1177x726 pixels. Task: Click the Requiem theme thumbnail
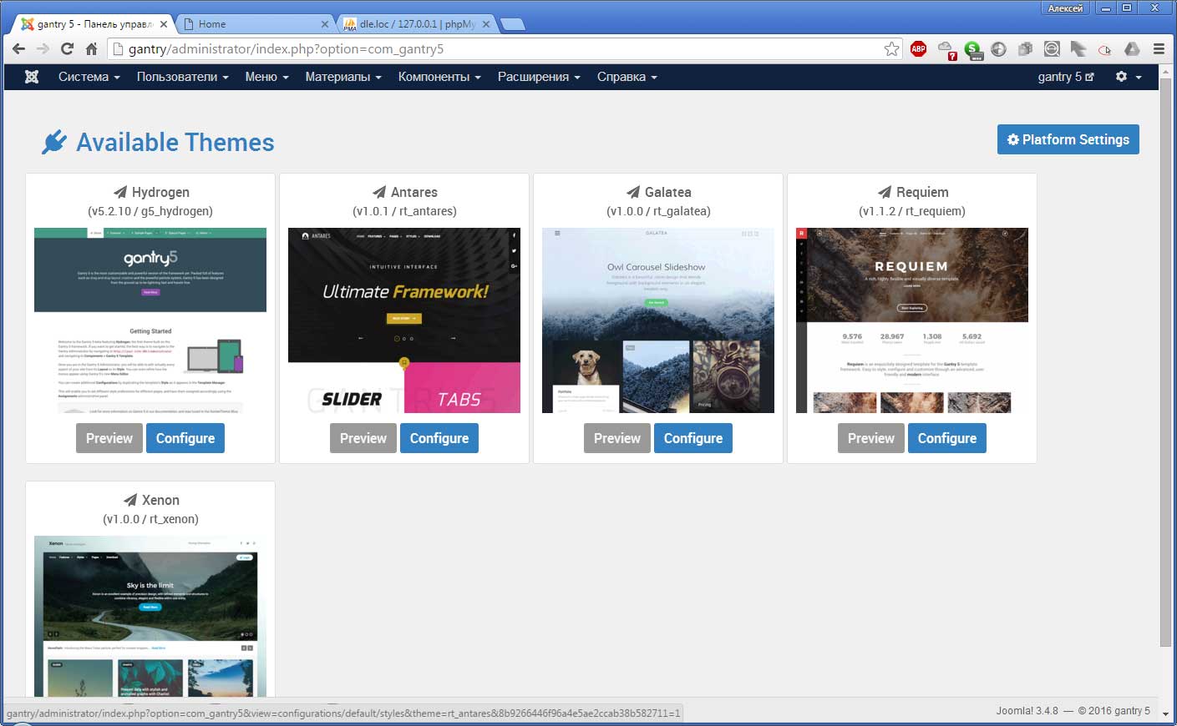(912, 320)
